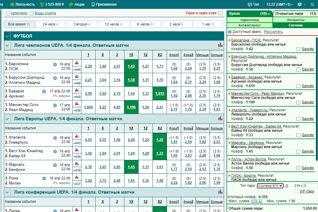The height and width of the screenshot is (212, 318).
Task: Click info icon next to Барселона
Action: [x=55, y=65]
